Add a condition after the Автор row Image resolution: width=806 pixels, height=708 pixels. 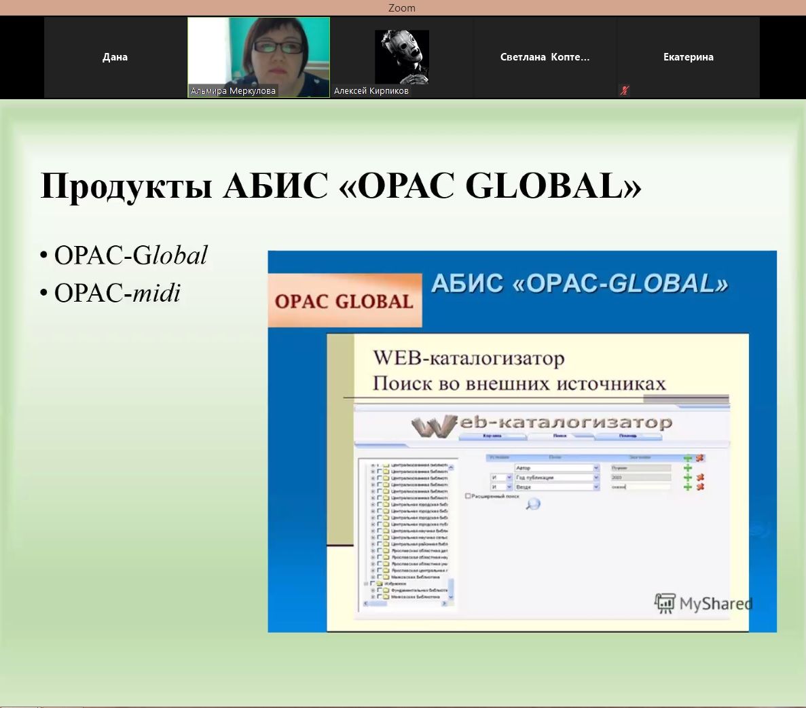[688, 468]
